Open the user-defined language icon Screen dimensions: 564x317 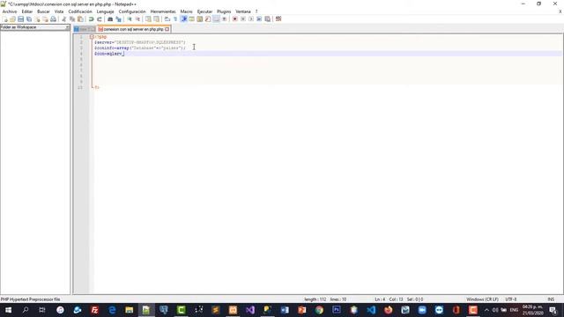point(191,19)
